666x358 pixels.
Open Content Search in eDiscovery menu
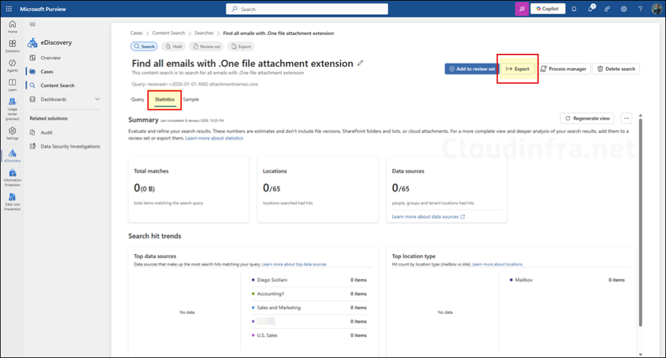57,86
